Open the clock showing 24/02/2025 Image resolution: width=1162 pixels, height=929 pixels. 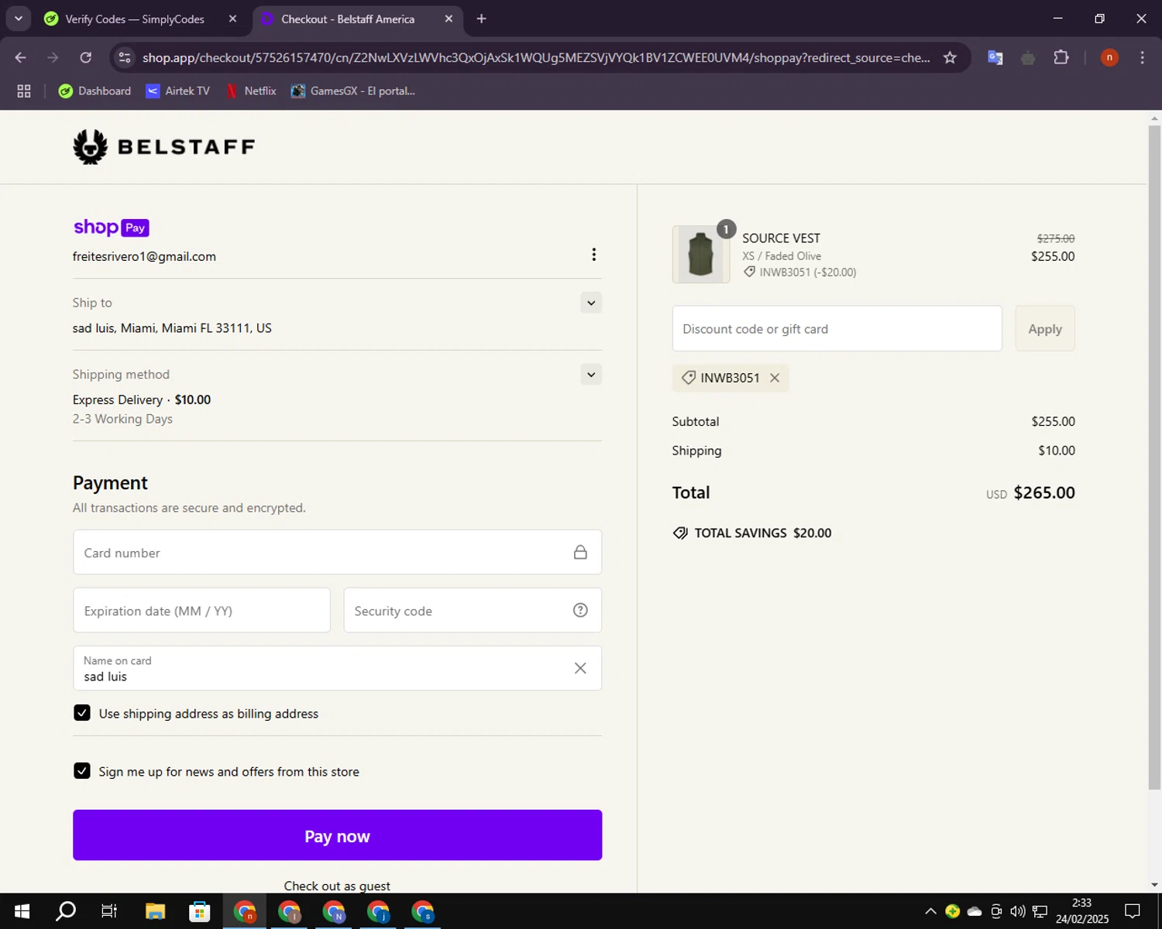pos(1081,911)
